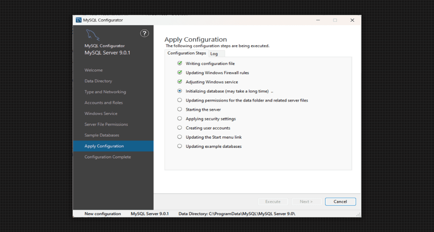Select the Starting the server step circle
Screen dimensions: 434x232
[180, 109]
